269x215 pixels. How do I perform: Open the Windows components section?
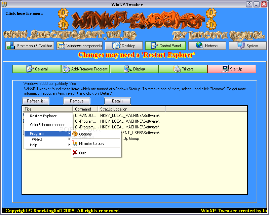pos(80,46)
